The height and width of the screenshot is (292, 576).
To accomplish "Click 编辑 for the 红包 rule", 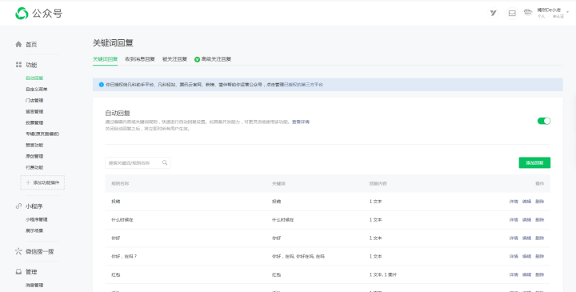I will click(526, 274).
